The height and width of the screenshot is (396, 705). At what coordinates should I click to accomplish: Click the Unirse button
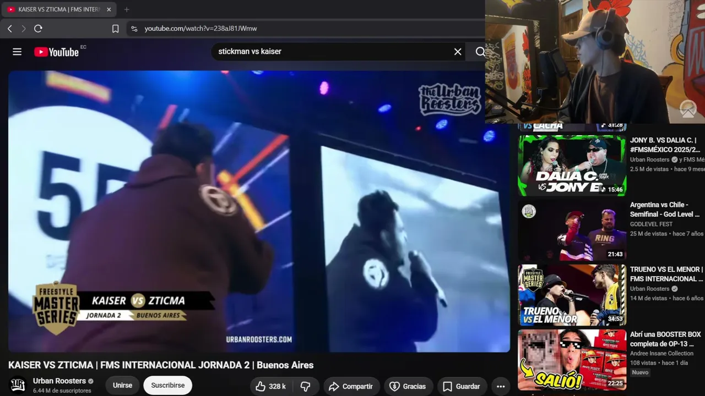(x=122, y=386)
